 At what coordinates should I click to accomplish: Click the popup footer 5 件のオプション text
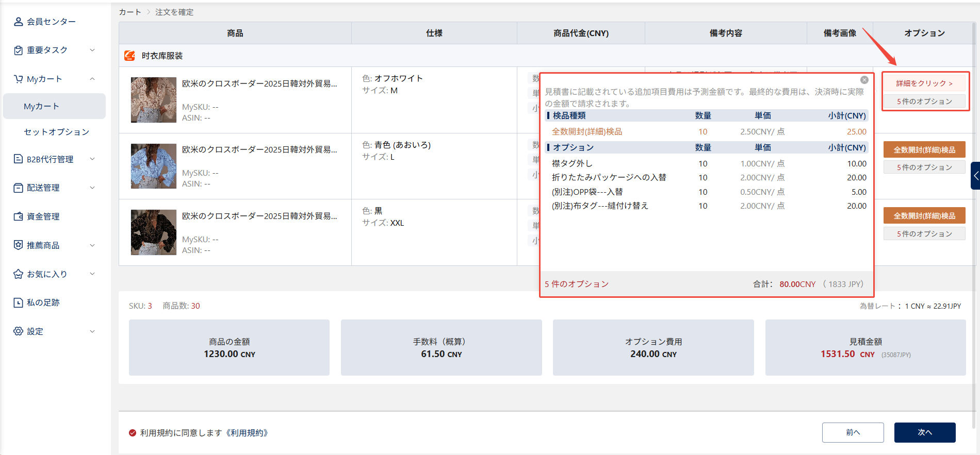pyautogui.click(x=577, y=284)
